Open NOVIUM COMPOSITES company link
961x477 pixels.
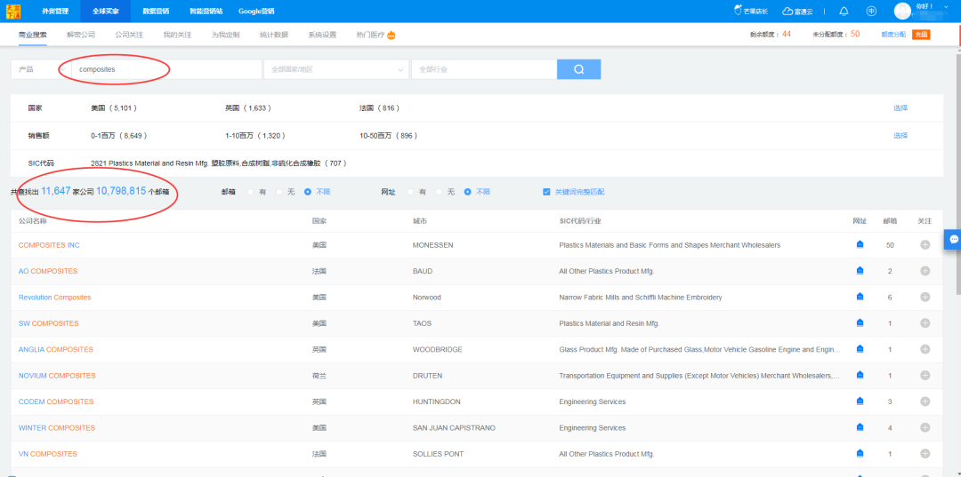[x=57, y=376]
